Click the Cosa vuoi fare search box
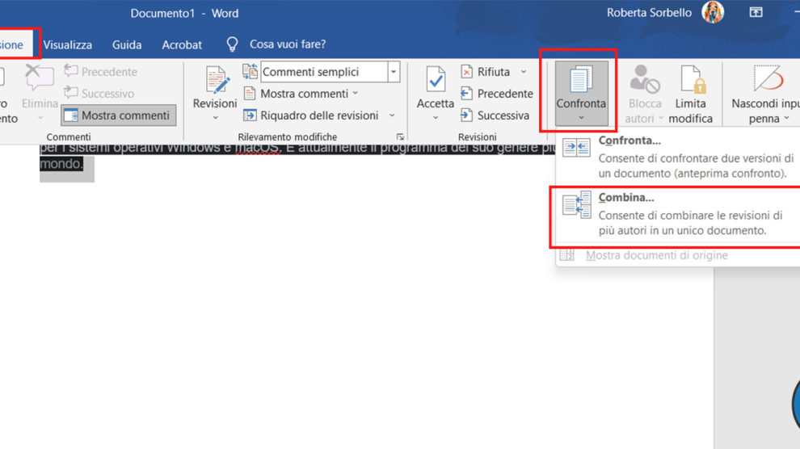Image resolution: width=800 pixels, height=449 pixels. point(287,44)
